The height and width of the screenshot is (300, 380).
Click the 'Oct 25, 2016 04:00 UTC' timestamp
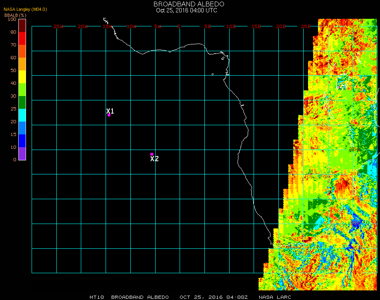coord(187,10)
